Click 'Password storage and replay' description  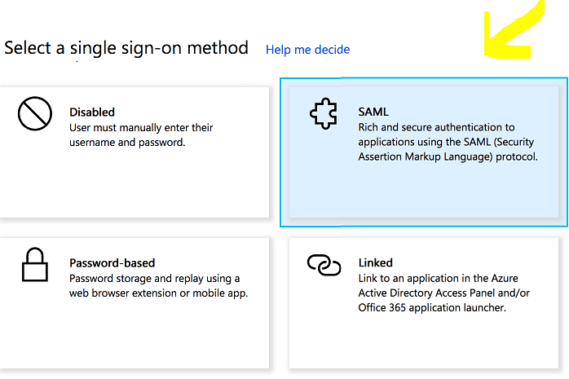point(159,286)
